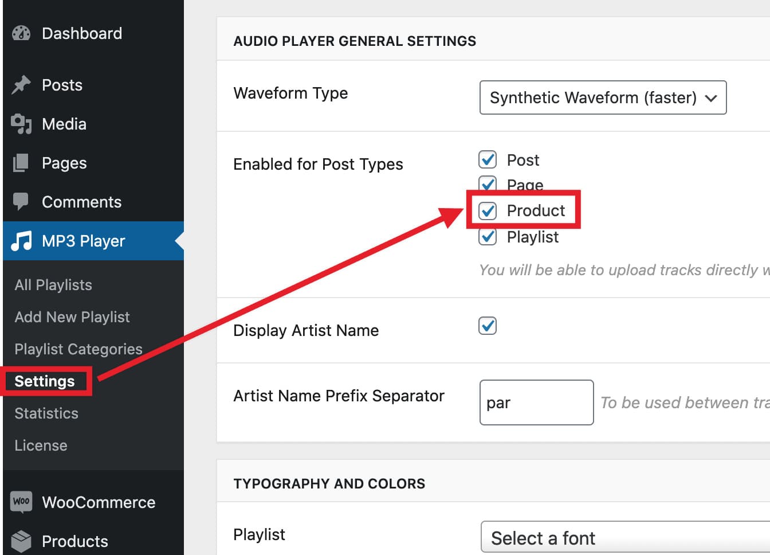
Task: Open the Statistics submenu link
Action: [46, 413]
